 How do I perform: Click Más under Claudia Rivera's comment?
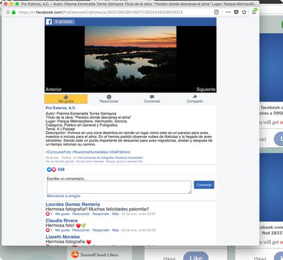115,230
